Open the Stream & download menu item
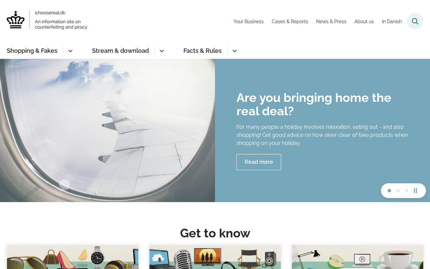Screen dimensions: 430x269 [x=120, y=51]
